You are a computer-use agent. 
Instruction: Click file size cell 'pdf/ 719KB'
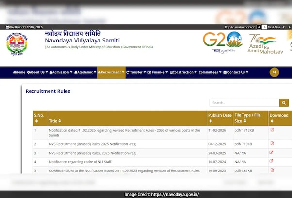243,144
